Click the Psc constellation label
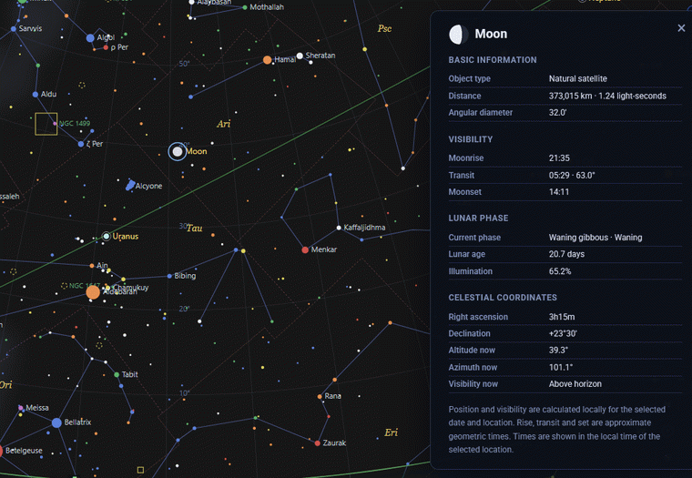692x478 pixels. coord(384,29)
